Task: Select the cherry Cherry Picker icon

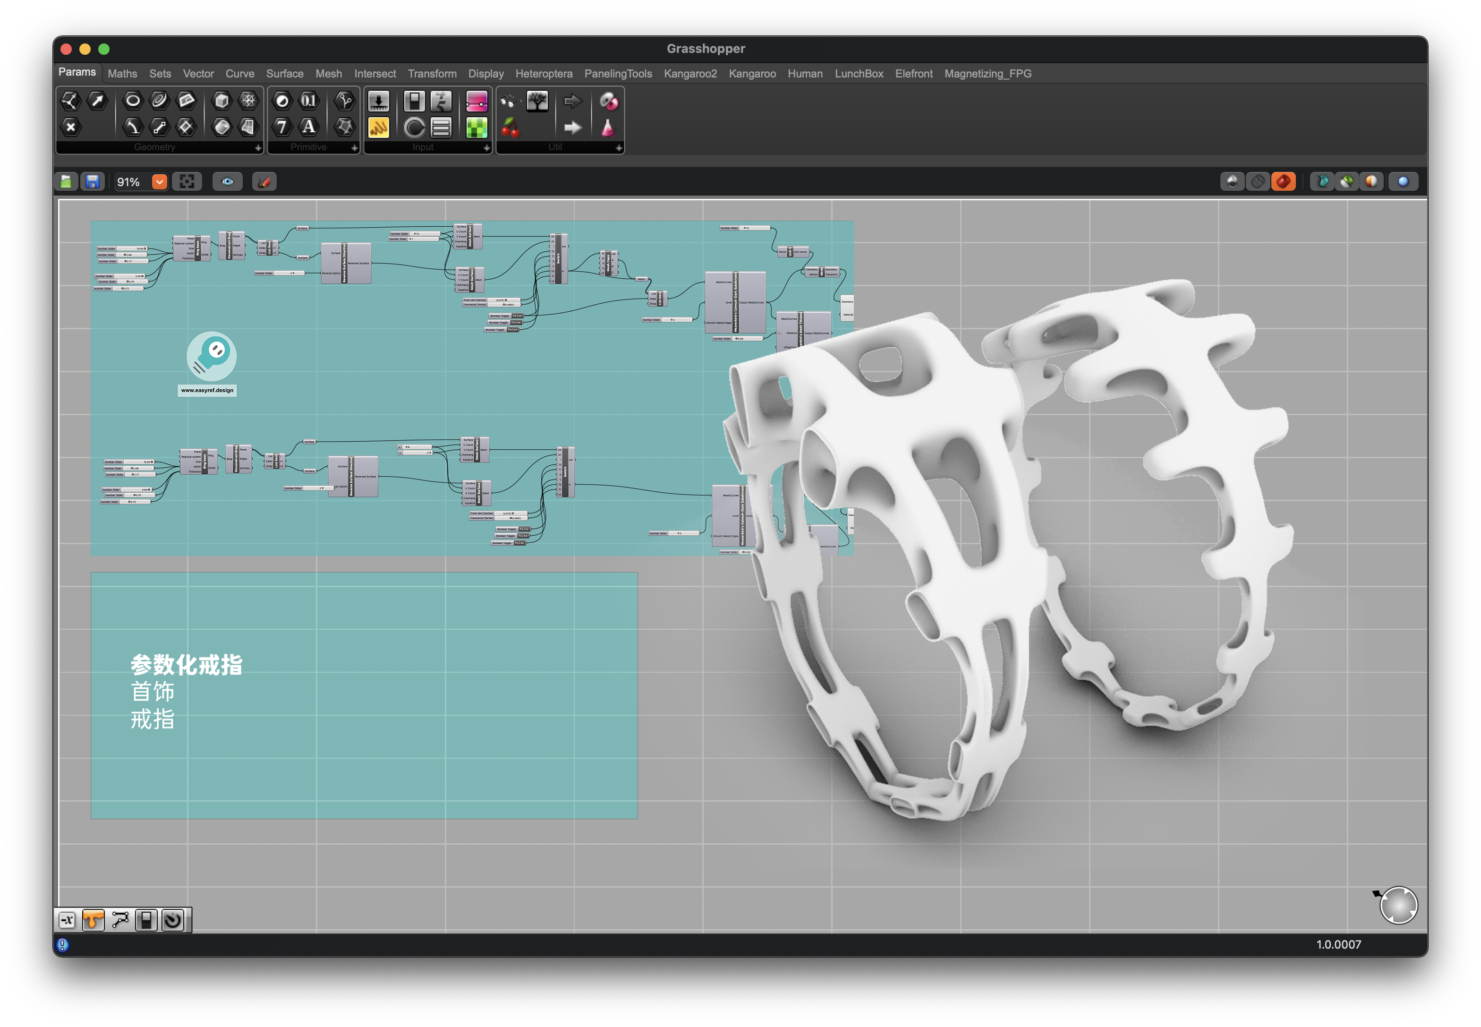Action: point(510,128)
